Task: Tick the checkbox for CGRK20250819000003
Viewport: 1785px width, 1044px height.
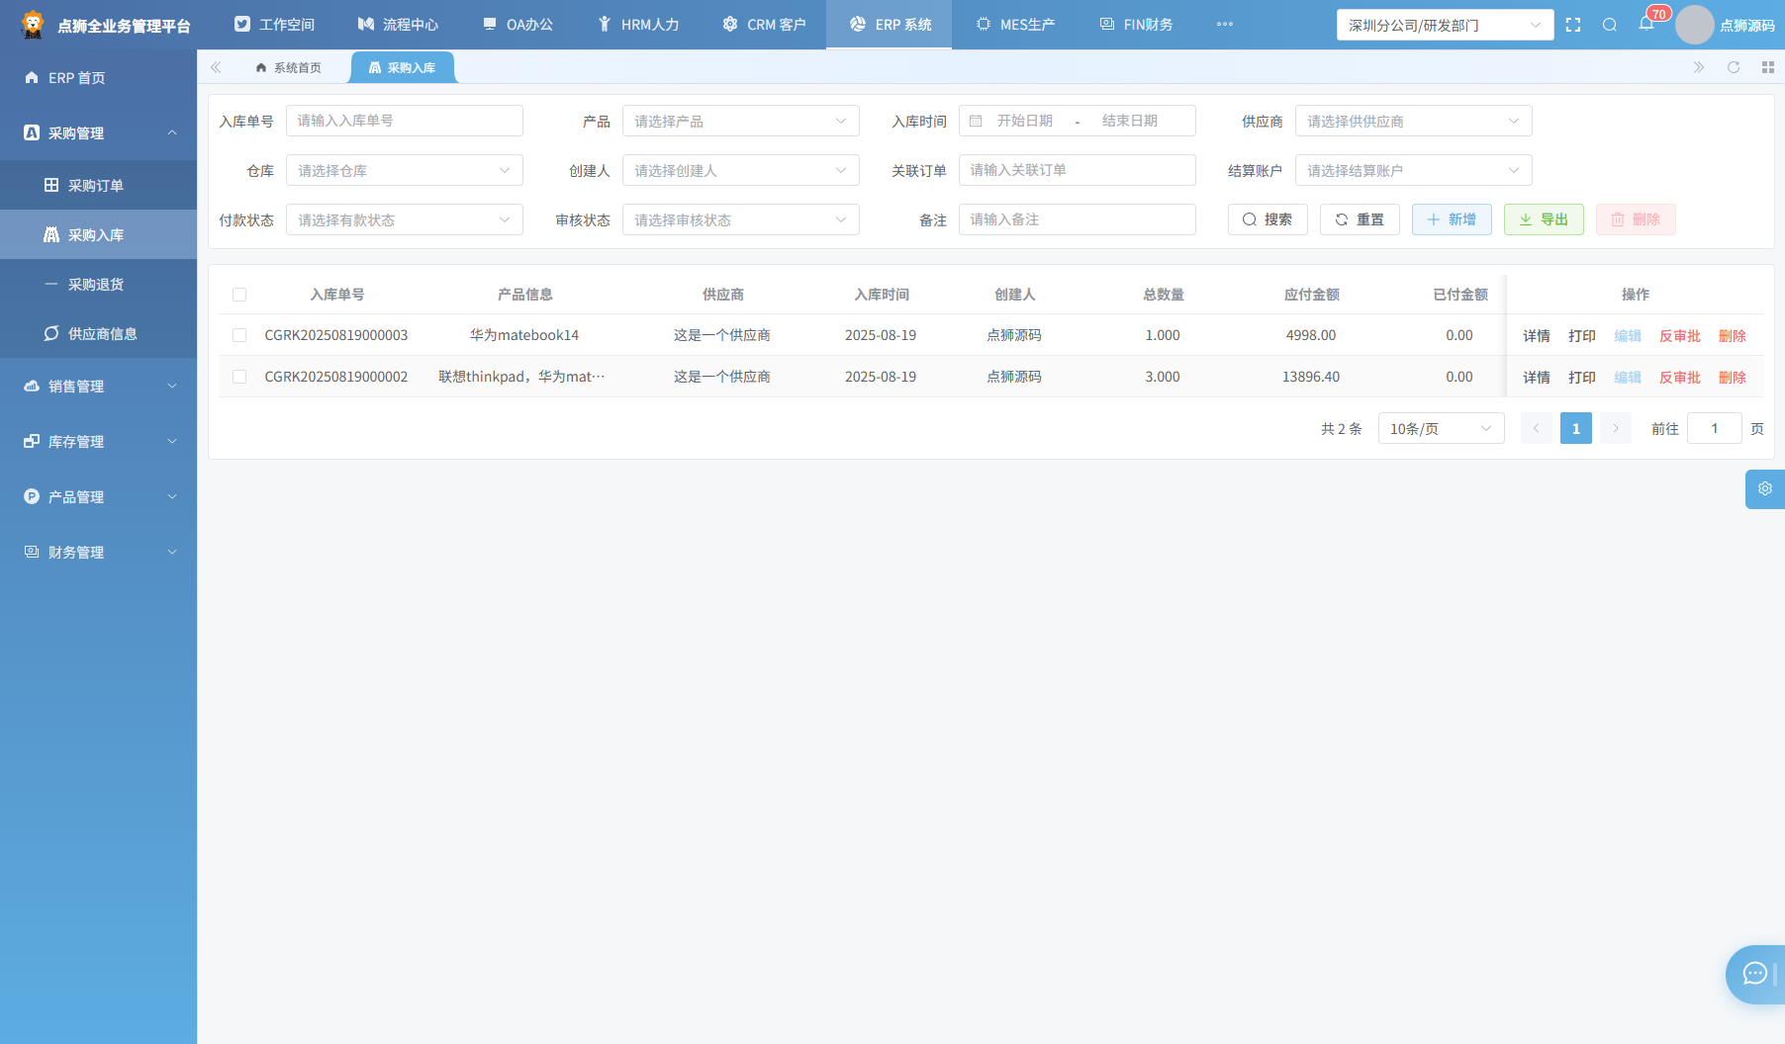Action: (239, 335)
